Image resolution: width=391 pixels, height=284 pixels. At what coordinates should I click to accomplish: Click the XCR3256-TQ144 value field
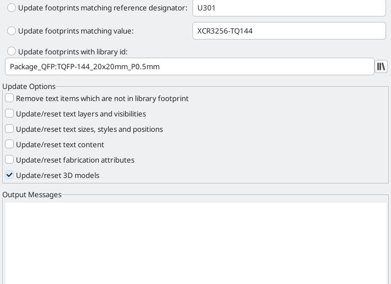[x=289, y=31]
